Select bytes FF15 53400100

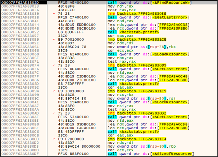tap(73, 117)
